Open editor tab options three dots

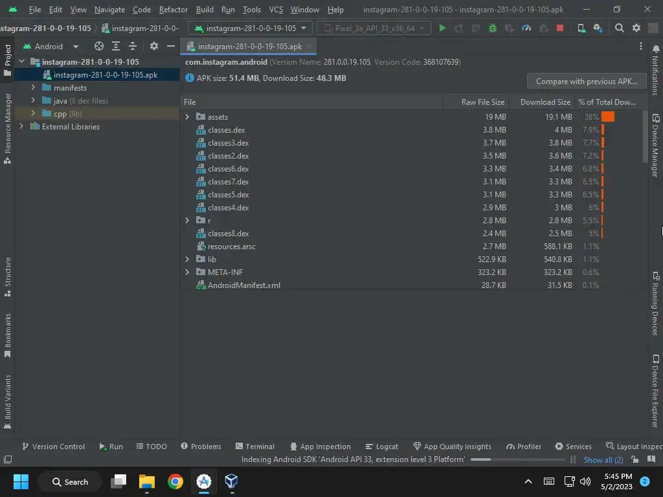click(641, 46)
